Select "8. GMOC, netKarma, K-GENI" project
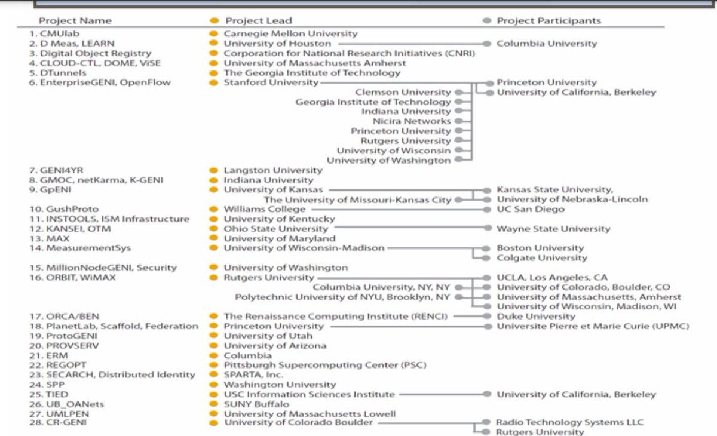The width and height of the screenshot is (717, 436). click(x=96, y=180)
